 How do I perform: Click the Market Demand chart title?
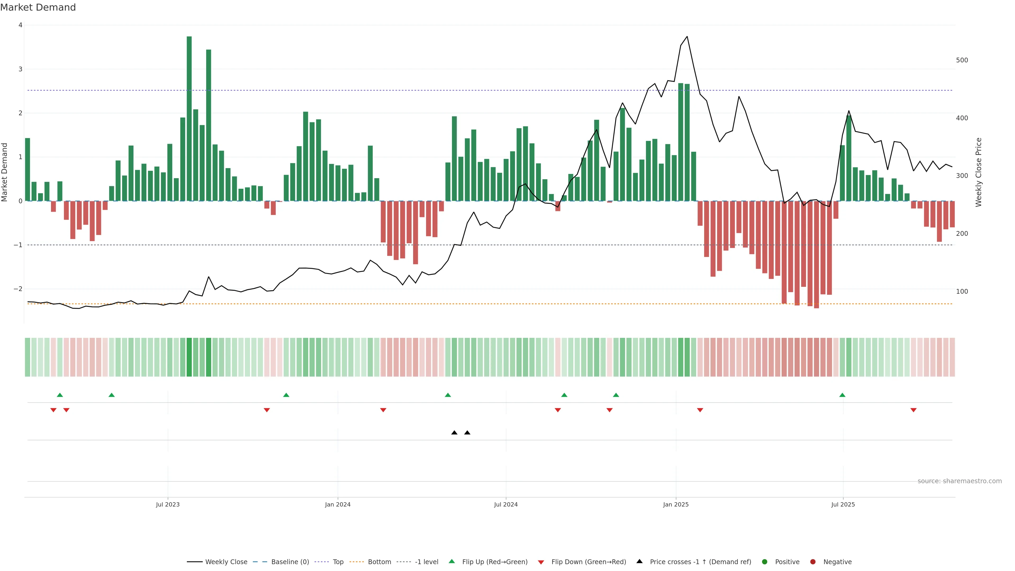(x=38, y=7)
